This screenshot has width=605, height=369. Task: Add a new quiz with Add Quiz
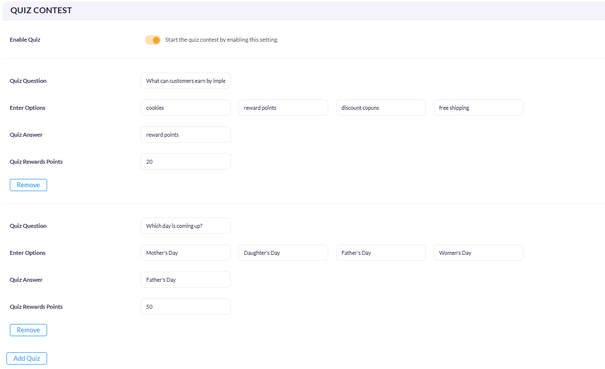click(26, 358)
